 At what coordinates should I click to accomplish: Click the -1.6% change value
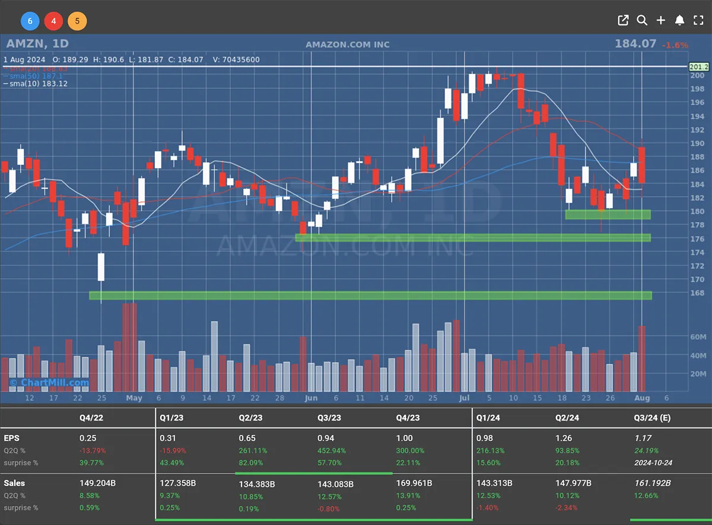point(675,45)
